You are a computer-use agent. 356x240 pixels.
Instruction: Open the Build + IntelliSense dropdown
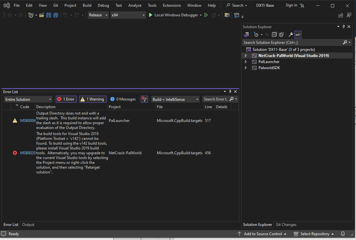pyautogui.click(x=175, y=99)
